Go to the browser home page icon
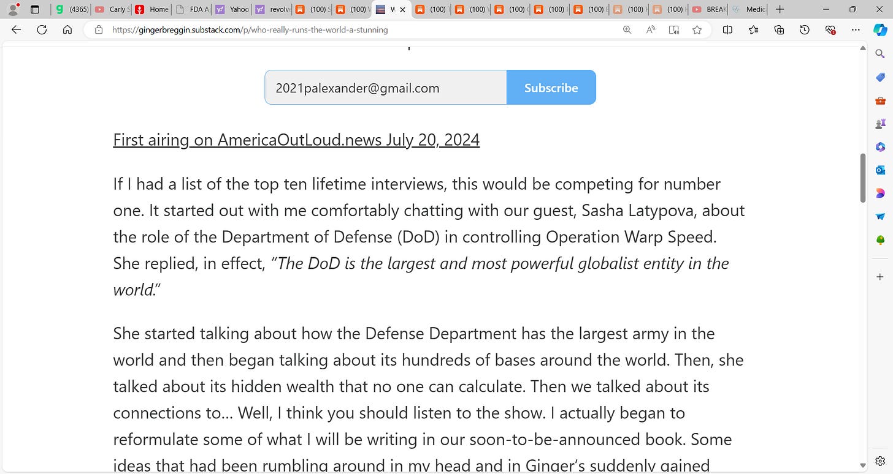The width and height of the screenshot is (893, 474). (67, 29)
